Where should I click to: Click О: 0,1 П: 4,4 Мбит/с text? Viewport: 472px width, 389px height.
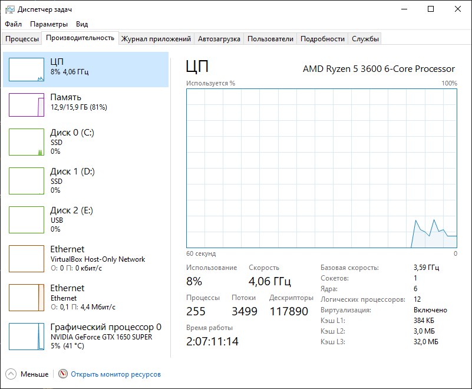click(x=83, y=307)
